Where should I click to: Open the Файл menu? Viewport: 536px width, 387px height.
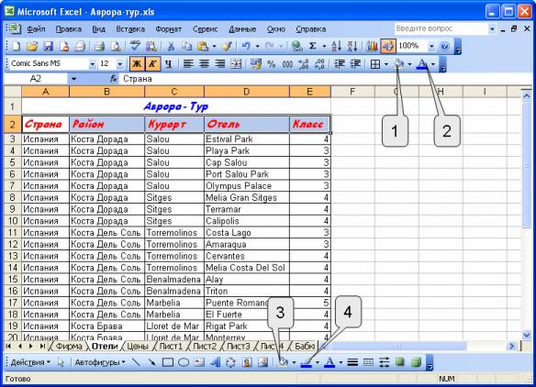[36, 29]
